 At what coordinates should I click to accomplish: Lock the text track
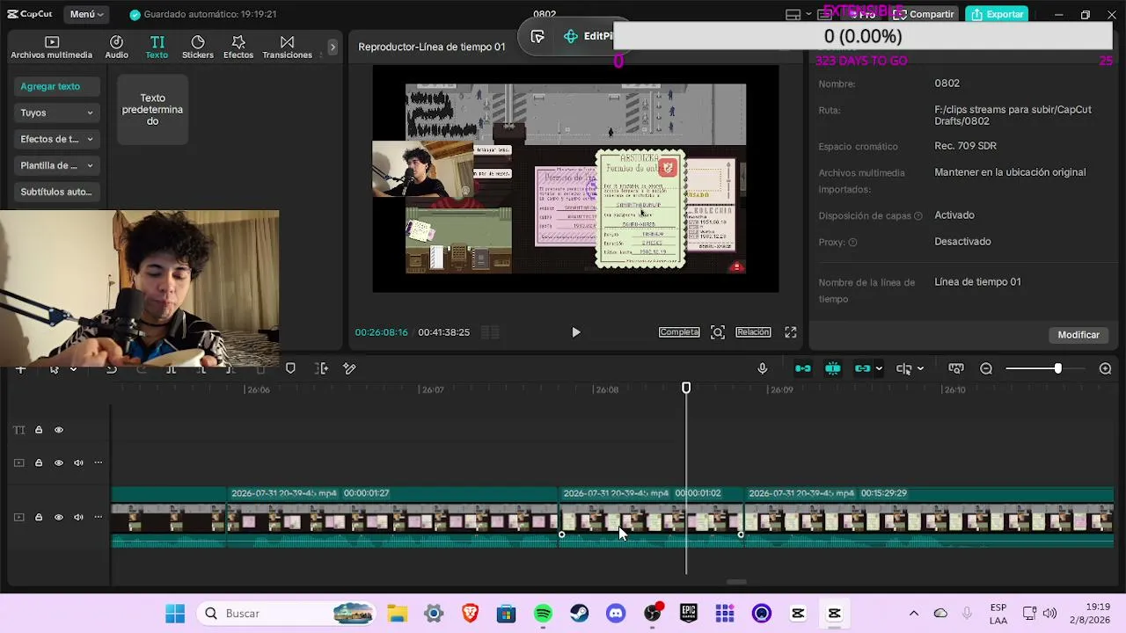point(39,430)
